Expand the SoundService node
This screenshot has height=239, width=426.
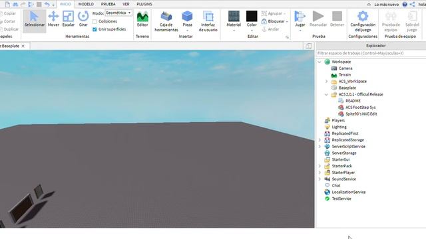(x=319, y=179)
